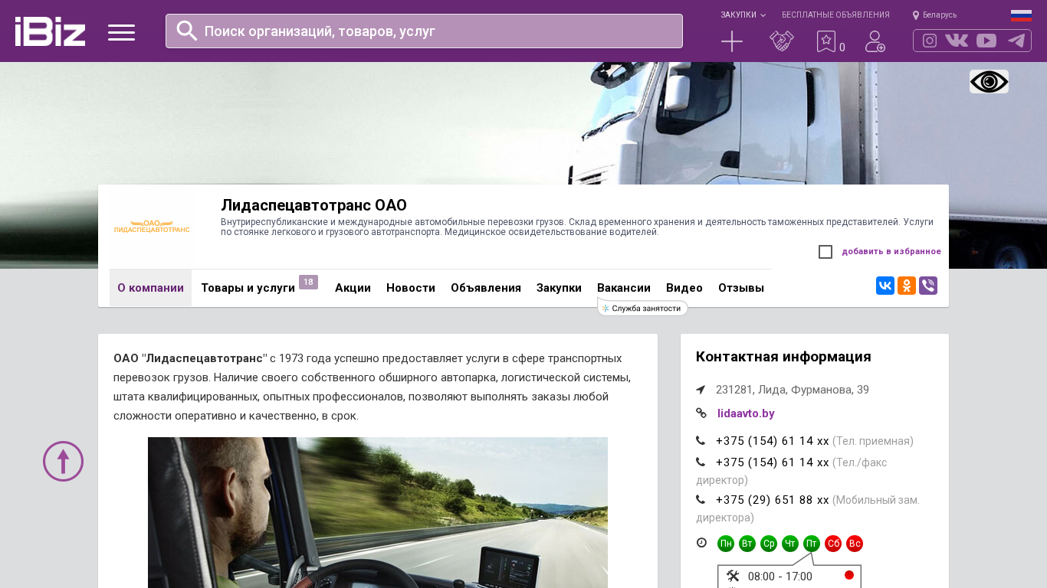
Task: Open the truck driver photo
Action: coord(378,512)
